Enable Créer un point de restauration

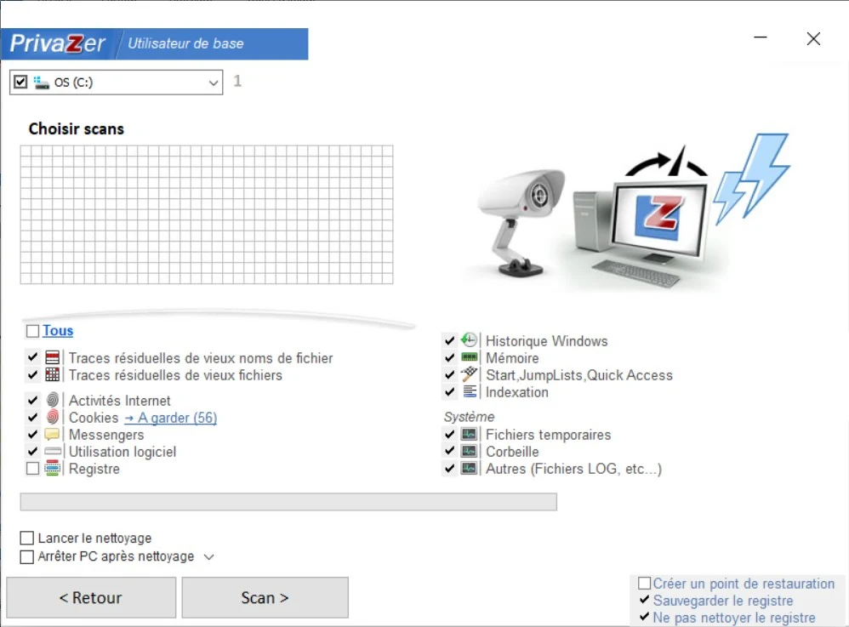(644, 583)
